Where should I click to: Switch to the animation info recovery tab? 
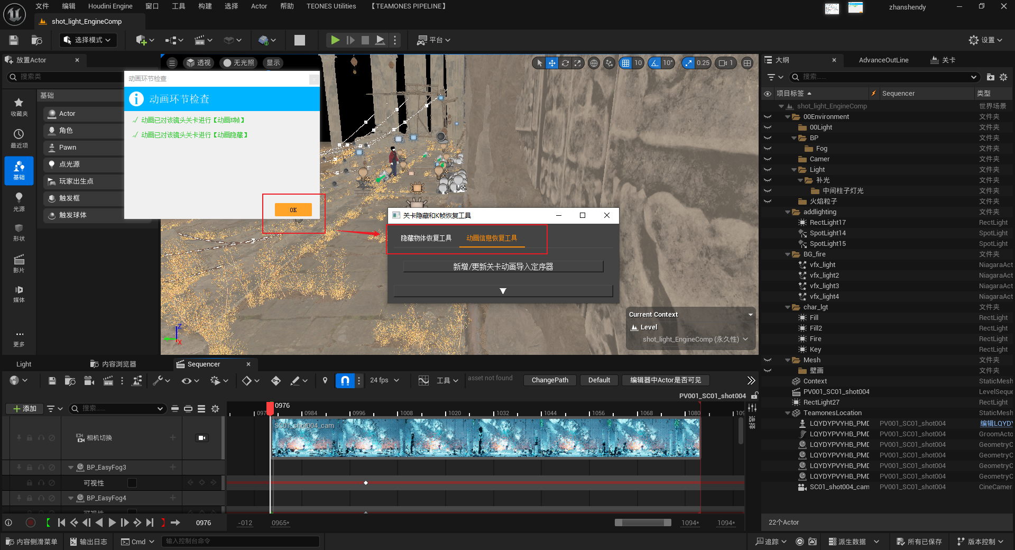[x=492, y=238]
